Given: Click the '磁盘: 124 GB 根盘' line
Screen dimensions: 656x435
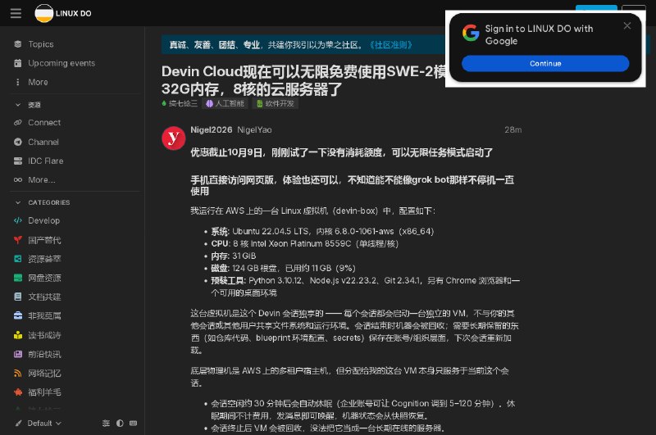Looking at the screenshot, I should coord(283,268).
